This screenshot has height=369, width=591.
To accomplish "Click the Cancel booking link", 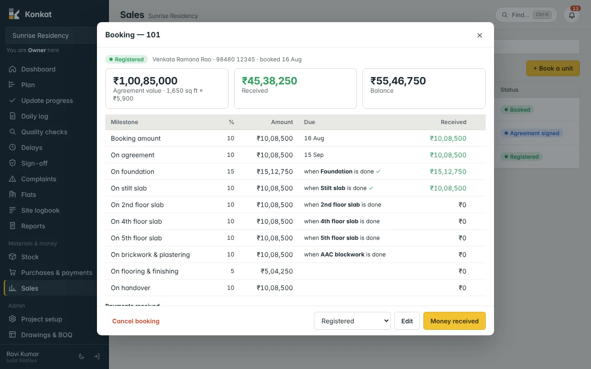I will (x=136, y=321).
